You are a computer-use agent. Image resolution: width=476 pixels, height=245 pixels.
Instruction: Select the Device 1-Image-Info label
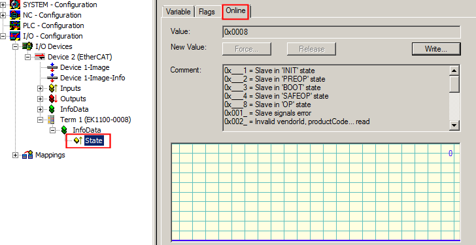[93, 78]
